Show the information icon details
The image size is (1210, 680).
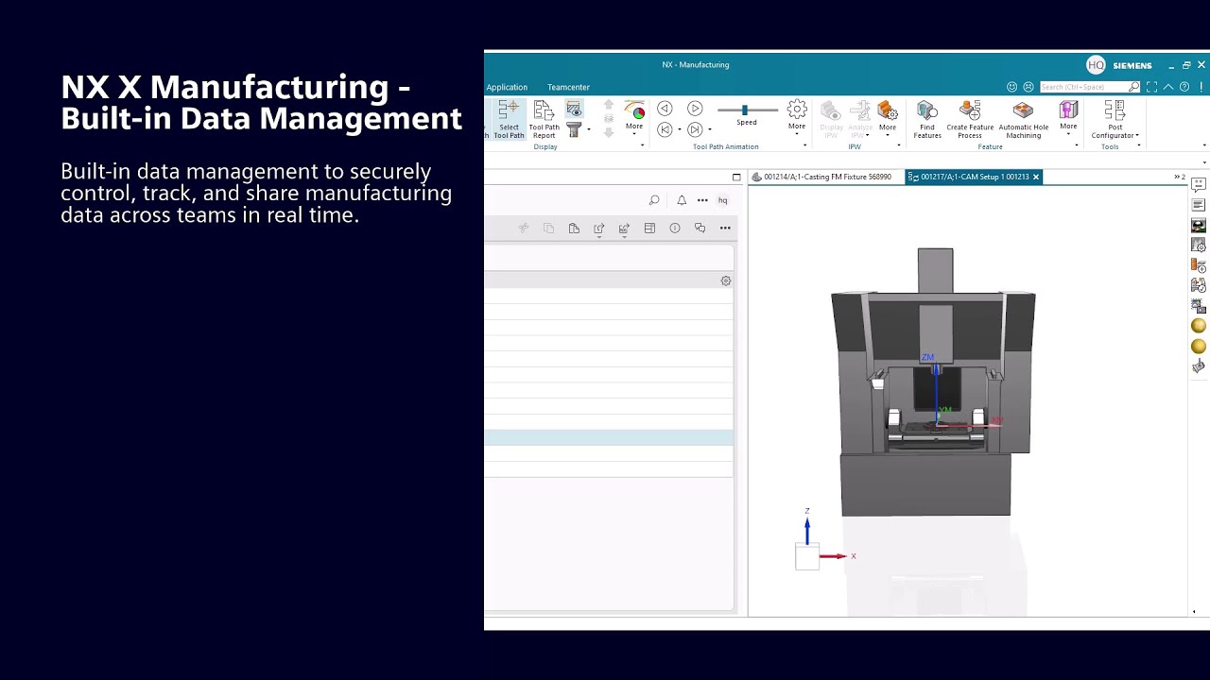(x=675, y=229)
